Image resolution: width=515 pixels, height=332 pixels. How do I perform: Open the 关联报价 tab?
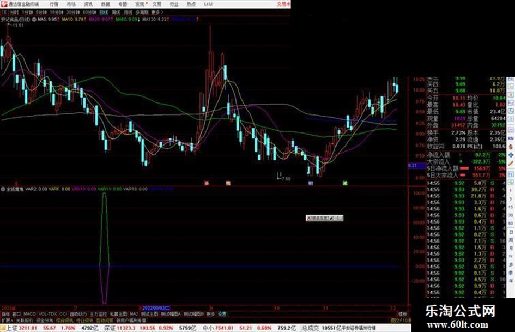[25, 320]
